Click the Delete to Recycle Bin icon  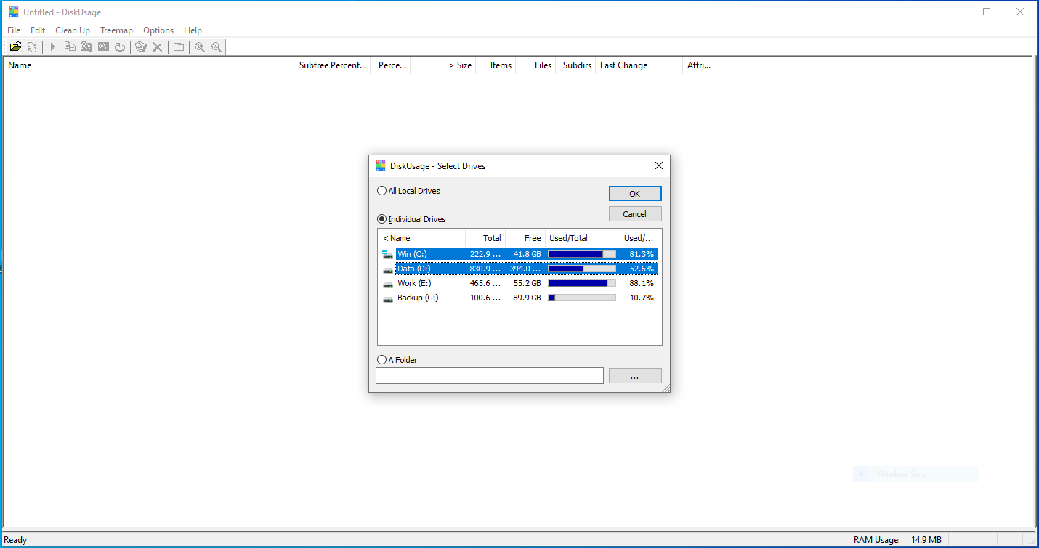pyautogui.click(x=141, y=46)
